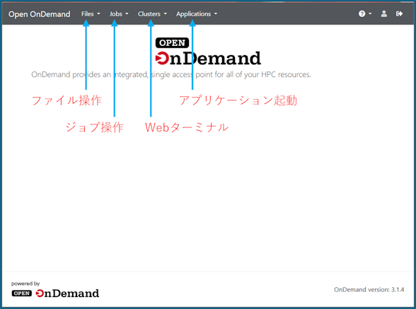Image resolution: width=416 pixels, height=309 pixels.
Task: Go to Open OnDemand home brand link
Action: 40,14
